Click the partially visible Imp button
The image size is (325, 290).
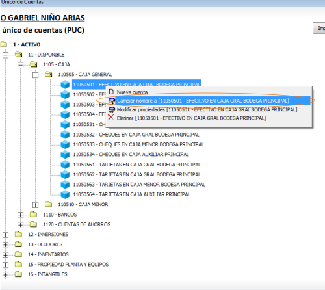coord(319,28)
